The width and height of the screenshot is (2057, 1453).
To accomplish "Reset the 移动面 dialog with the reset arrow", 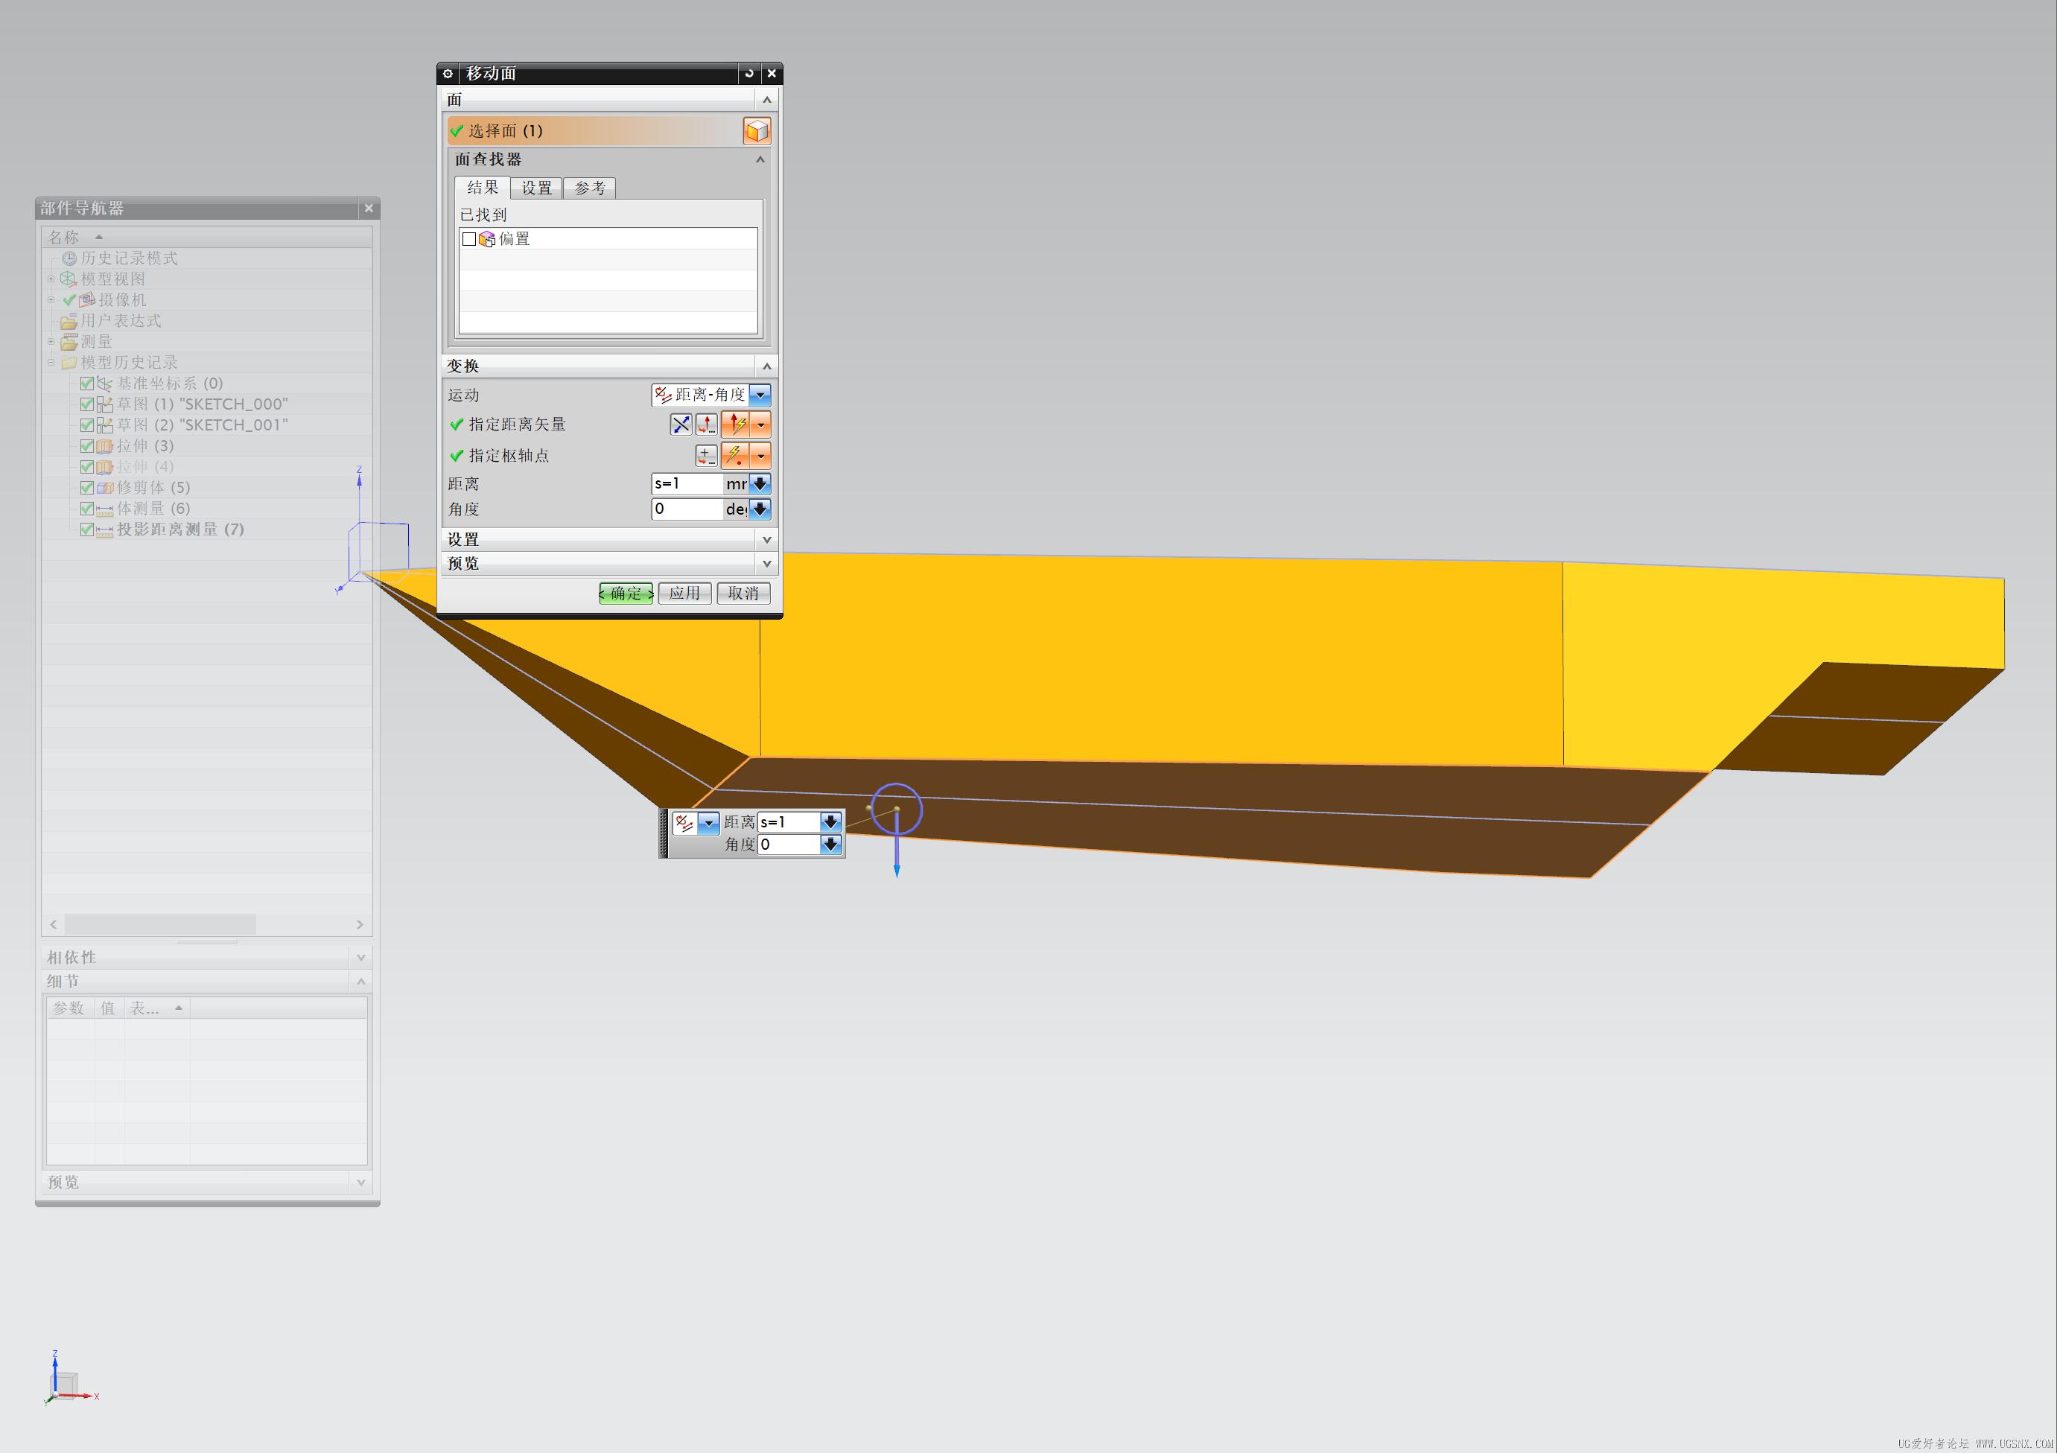I will tap(749, 74).
